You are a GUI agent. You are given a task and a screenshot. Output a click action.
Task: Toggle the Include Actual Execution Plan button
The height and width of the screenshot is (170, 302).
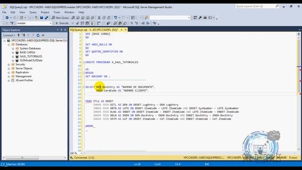click(x=99, y=23)
